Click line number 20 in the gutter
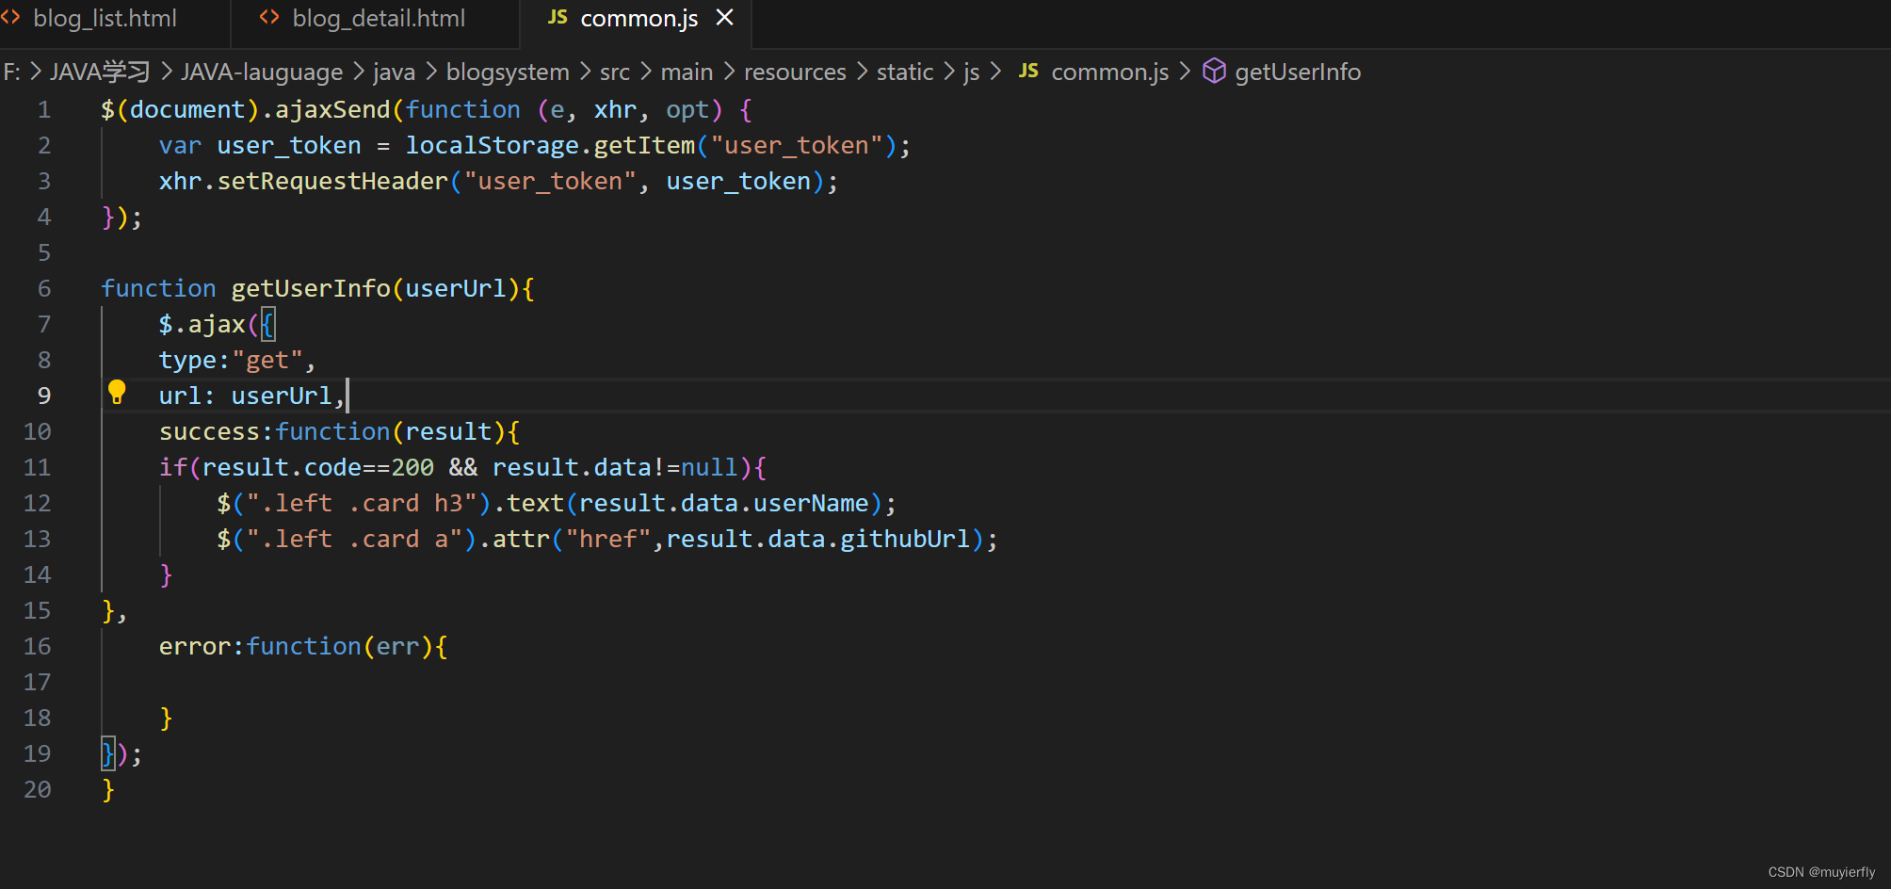 [x=38, y=790]
